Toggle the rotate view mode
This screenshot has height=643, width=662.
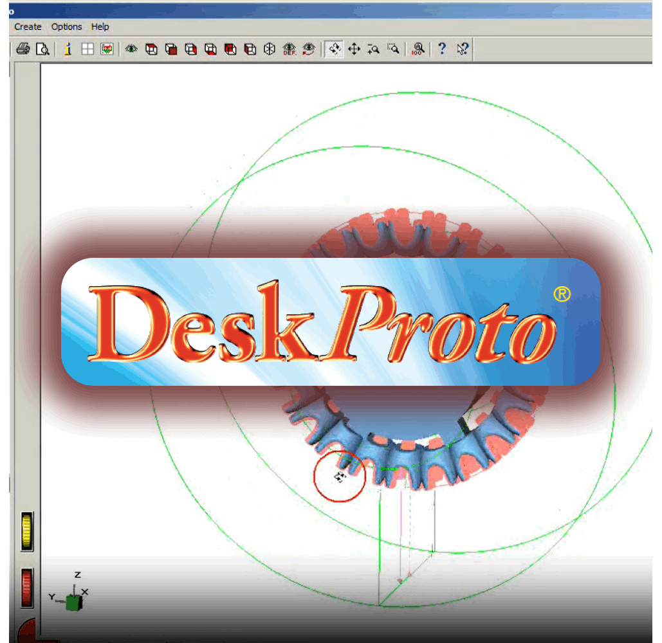click(333, 49)
